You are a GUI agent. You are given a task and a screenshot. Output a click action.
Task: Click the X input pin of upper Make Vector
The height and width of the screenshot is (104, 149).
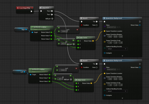click(x=78, y=41)
